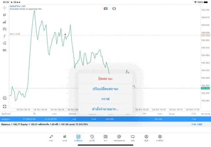Screen dimensions: 211x147
Task: Open the mailbox tab with @ icon
Action: pyautogui.click(x=119, y=138)
